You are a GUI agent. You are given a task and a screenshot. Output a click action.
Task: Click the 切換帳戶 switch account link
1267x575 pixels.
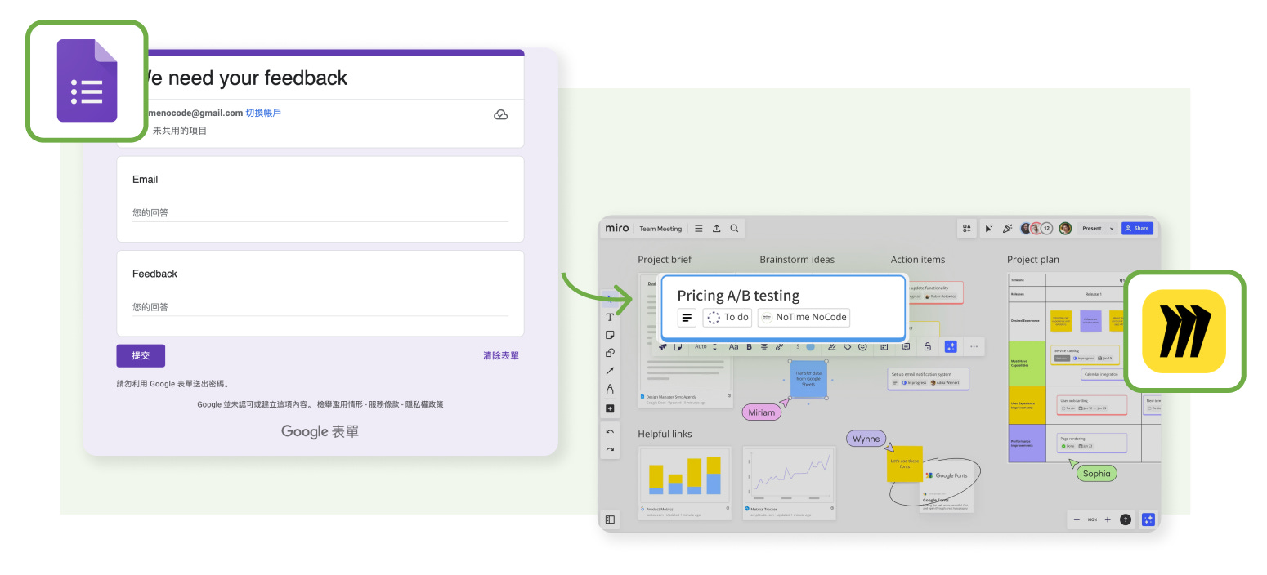(263, 113)
